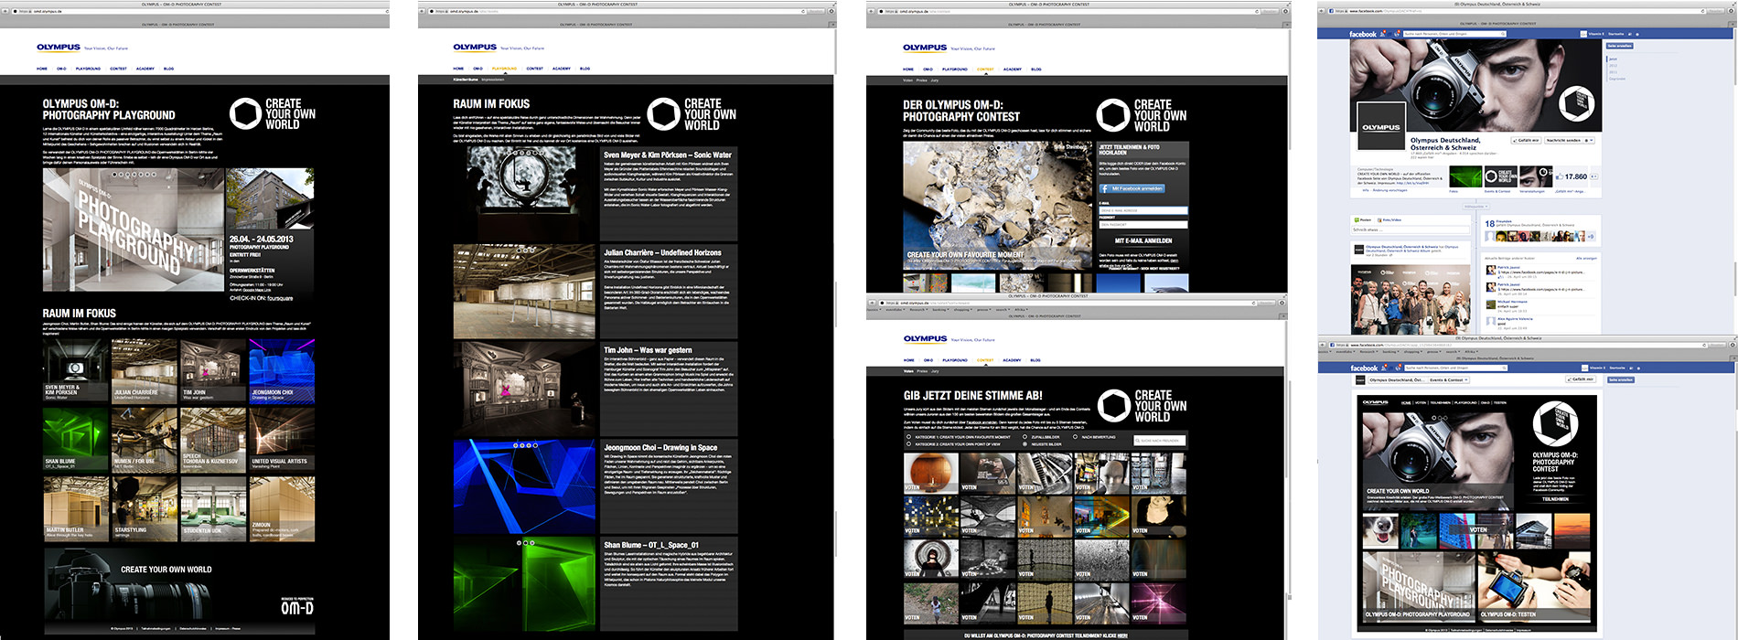1738x640 pixels.
Task: Select the Zufallsbilder radio option
Action: tap(1025, 437)
